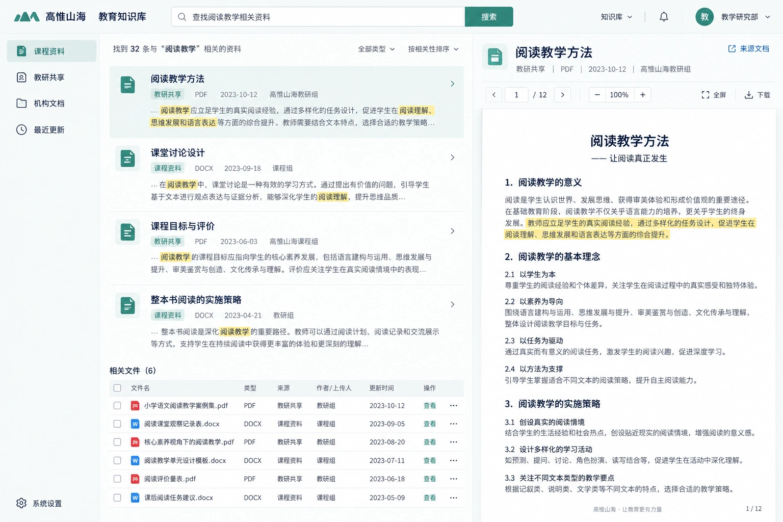Click the 搜索 search button
The width and height of the screenshot is (783, 522).
489,17
